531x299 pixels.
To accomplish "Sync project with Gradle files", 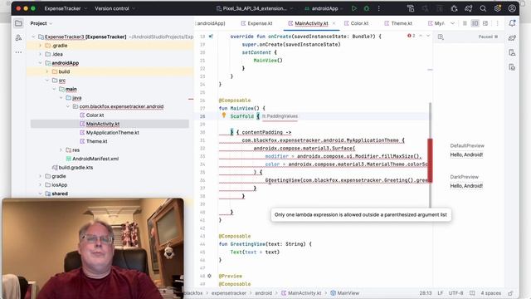I will (x=468, y=8).
